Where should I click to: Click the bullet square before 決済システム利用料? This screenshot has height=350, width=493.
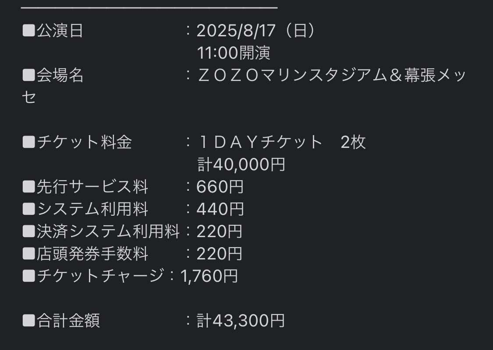(28, 231)
